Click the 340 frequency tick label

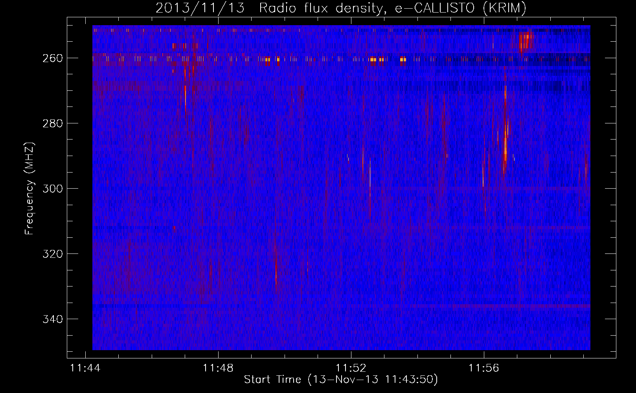pyautogui.click(x=52, y=319)
